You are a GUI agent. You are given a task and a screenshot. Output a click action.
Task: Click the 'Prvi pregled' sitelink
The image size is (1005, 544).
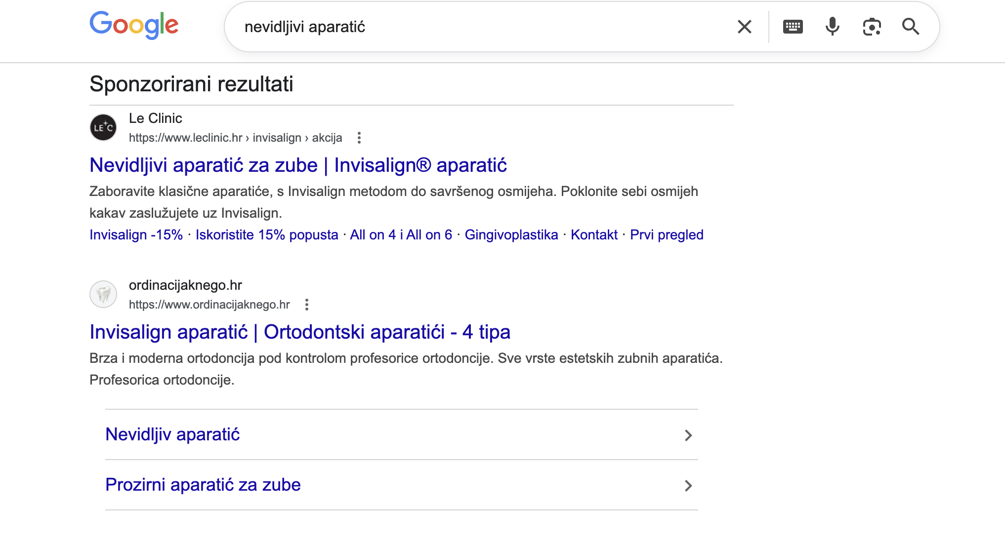coord(667,235)
